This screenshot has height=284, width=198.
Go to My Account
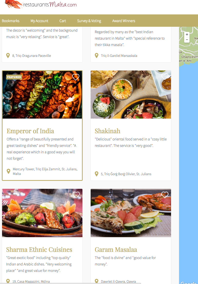click(x=39, y=21)
